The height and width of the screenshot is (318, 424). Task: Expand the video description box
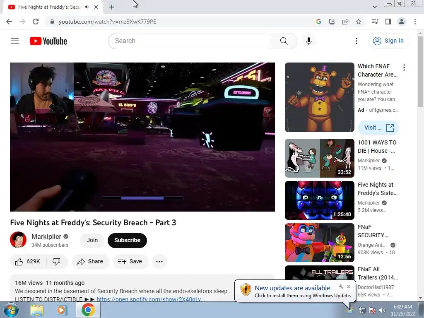(x=142, y=289)
